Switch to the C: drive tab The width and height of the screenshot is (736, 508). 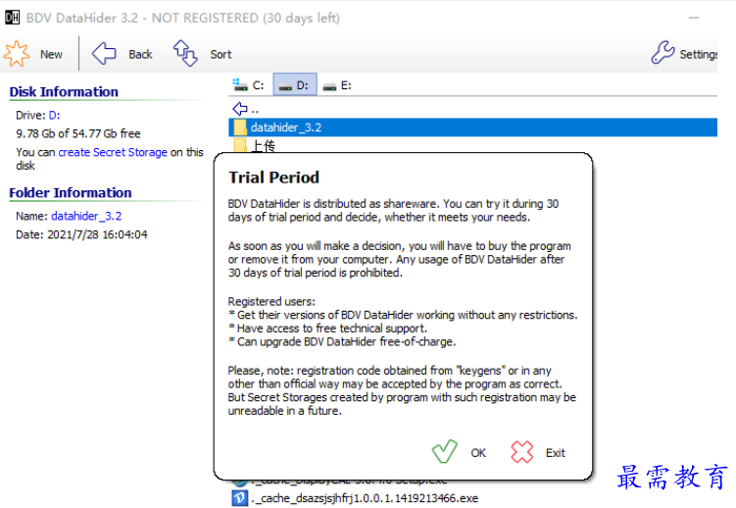pyautogui.click(x=249, y=85)
